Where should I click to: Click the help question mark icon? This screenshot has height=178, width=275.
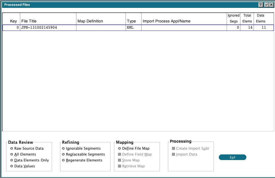(261, 5)
